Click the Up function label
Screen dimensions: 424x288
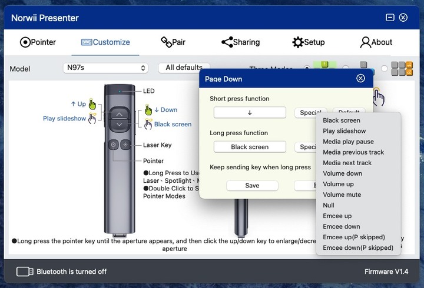[x=78, y=104]
